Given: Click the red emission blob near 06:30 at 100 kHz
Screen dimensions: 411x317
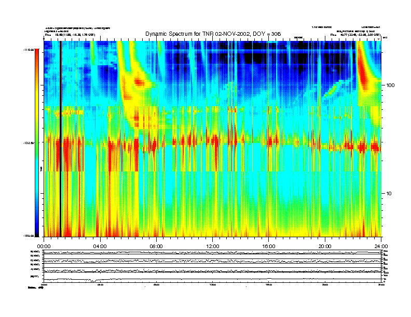Looking at the screenshot, I should (x=139, y=82).
